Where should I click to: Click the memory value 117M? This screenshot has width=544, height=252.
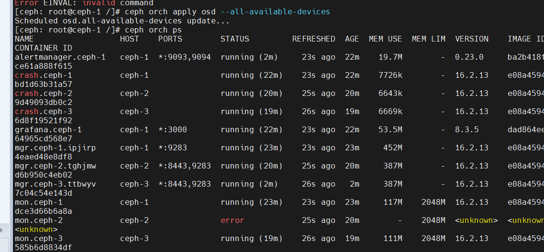tap(393, 202)
